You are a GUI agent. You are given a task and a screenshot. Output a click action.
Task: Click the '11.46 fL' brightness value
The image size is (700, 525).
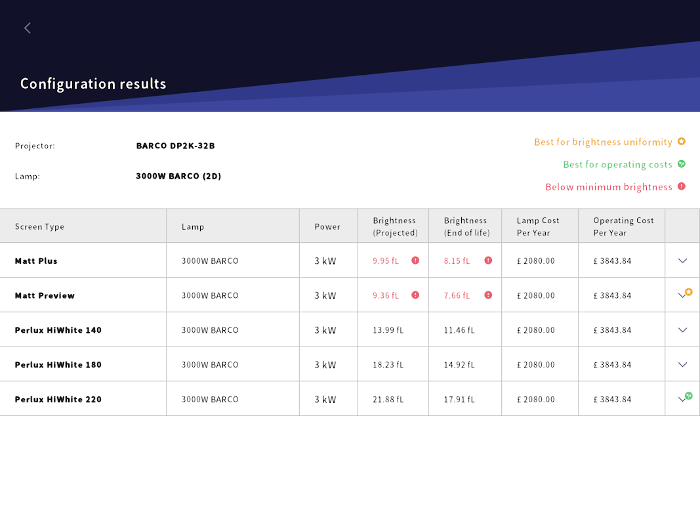pos(459,330)
